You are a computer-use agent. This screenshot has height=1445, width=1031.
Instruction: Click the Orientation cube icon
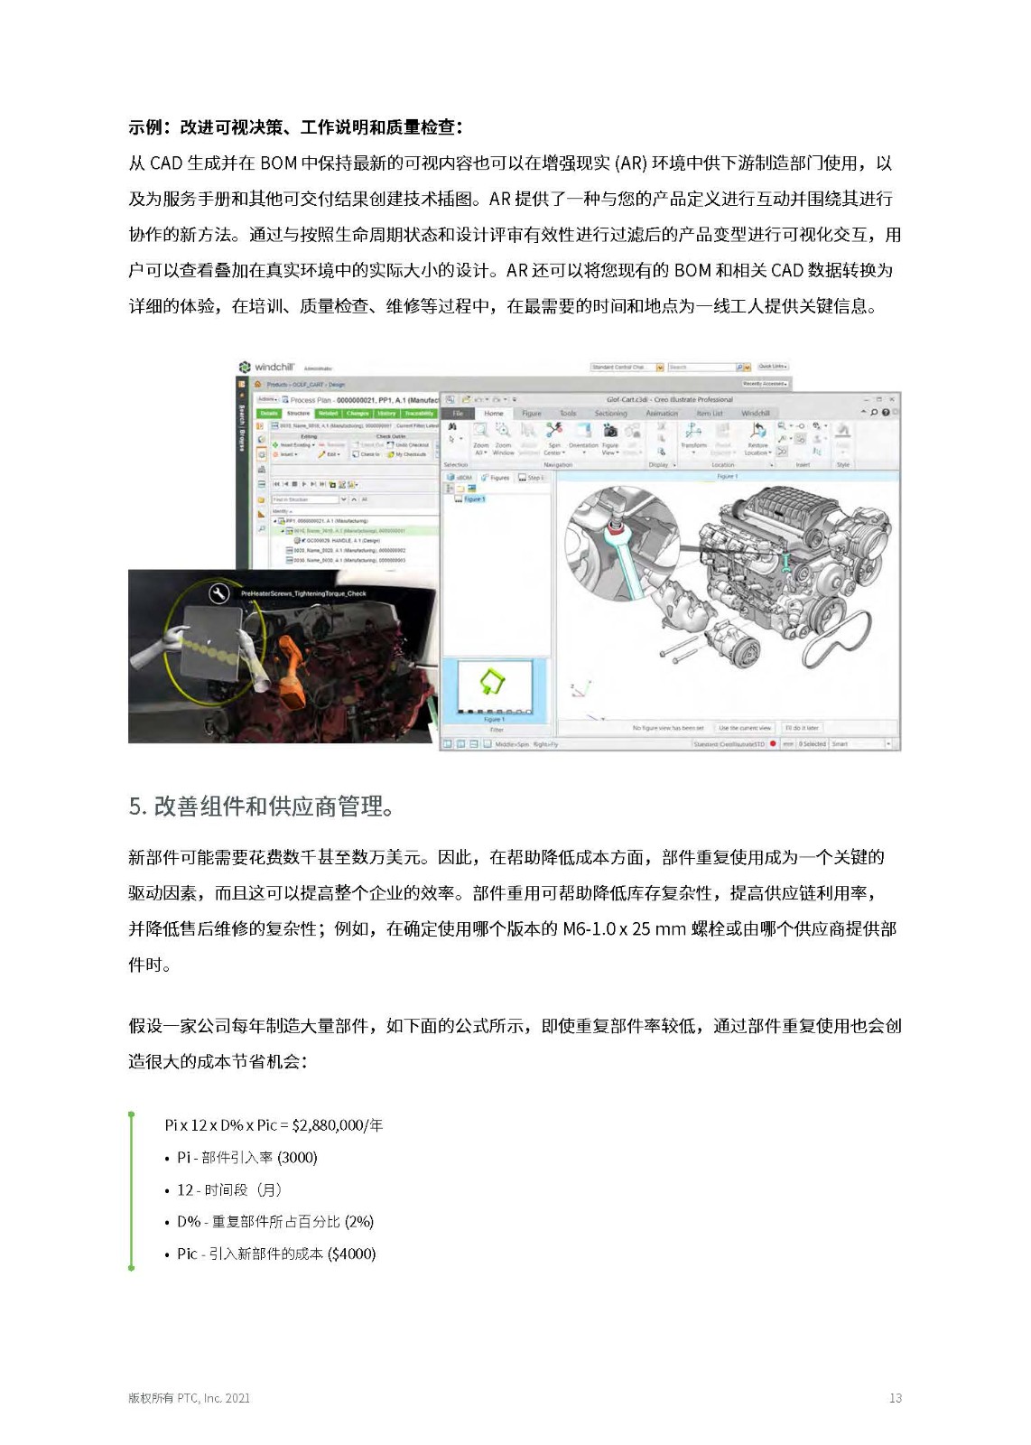click(x=583, y=431)
